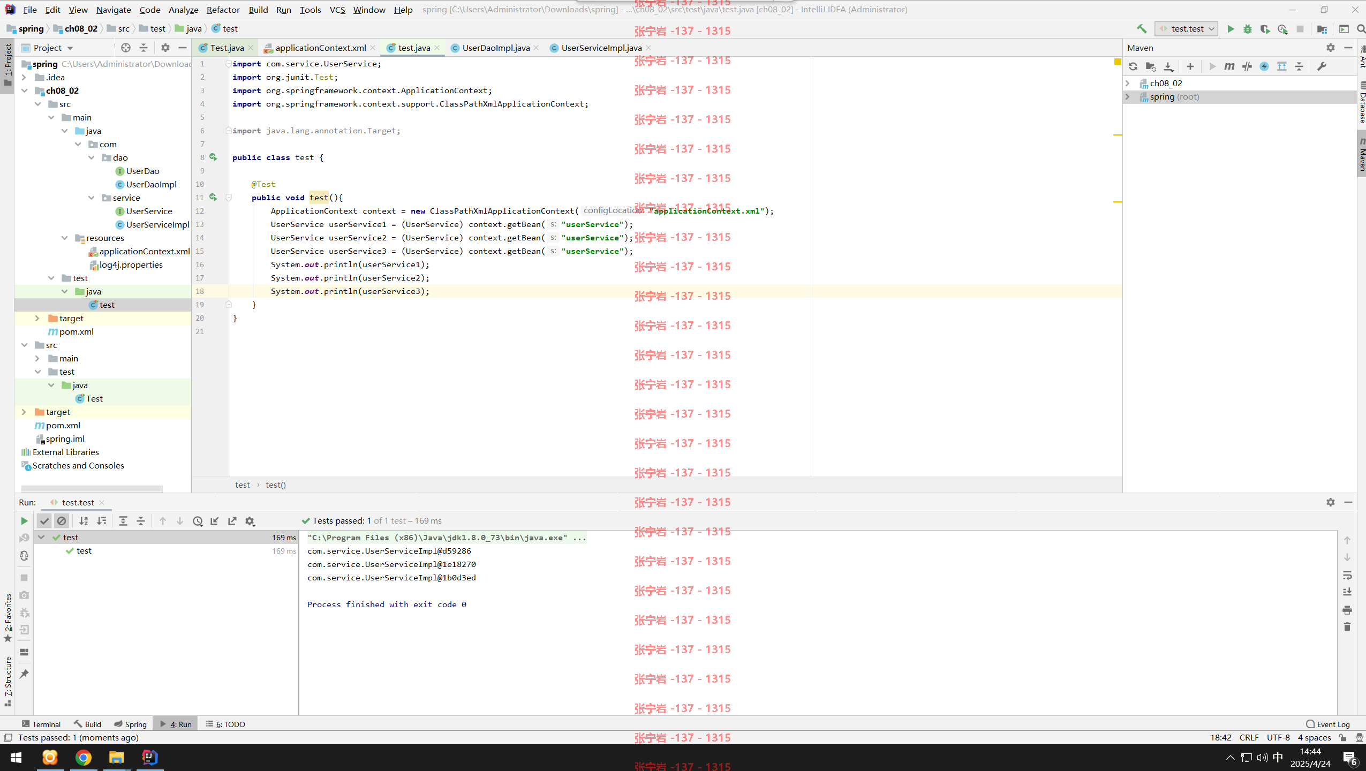Switch to applicationContext.xml editor tab
1366x771 pixels.
[x=320, y=48]
